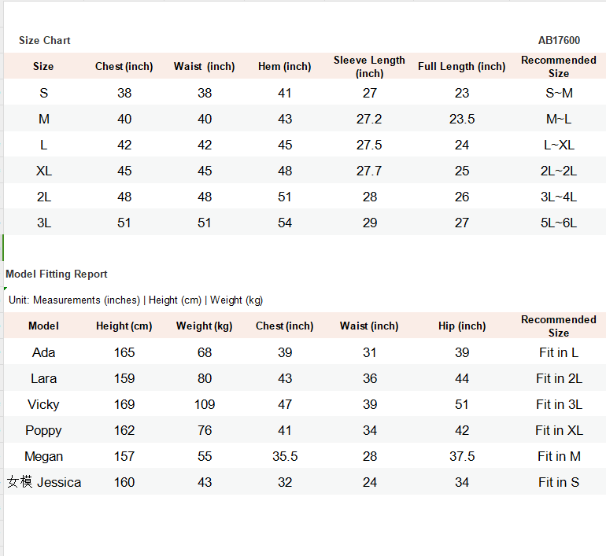Screen dimensions: 606x556
Task: Click the Fit in XL cell
Action: tap(559, 430)
